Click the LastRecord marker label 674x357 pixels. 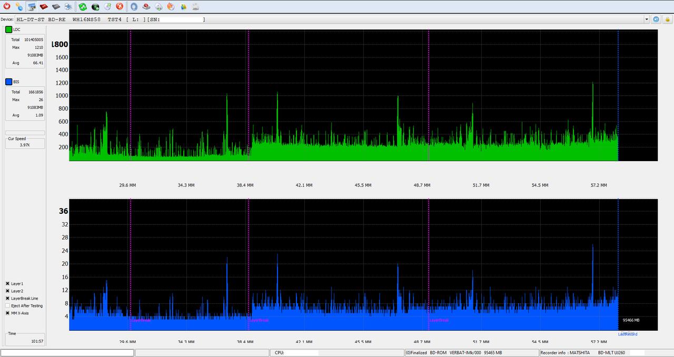pyautogui.click(x=628, y=334)
